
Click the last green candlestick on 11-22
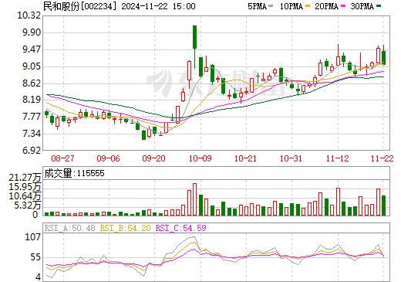click(383, 58)
